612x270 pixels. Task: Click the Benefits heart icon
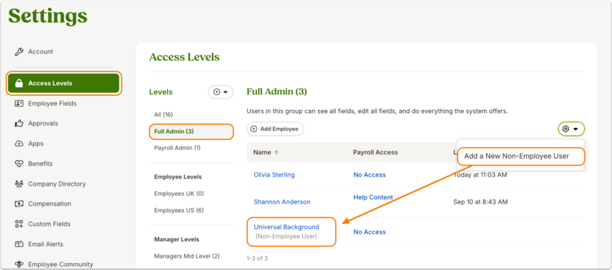pos(19,164)
